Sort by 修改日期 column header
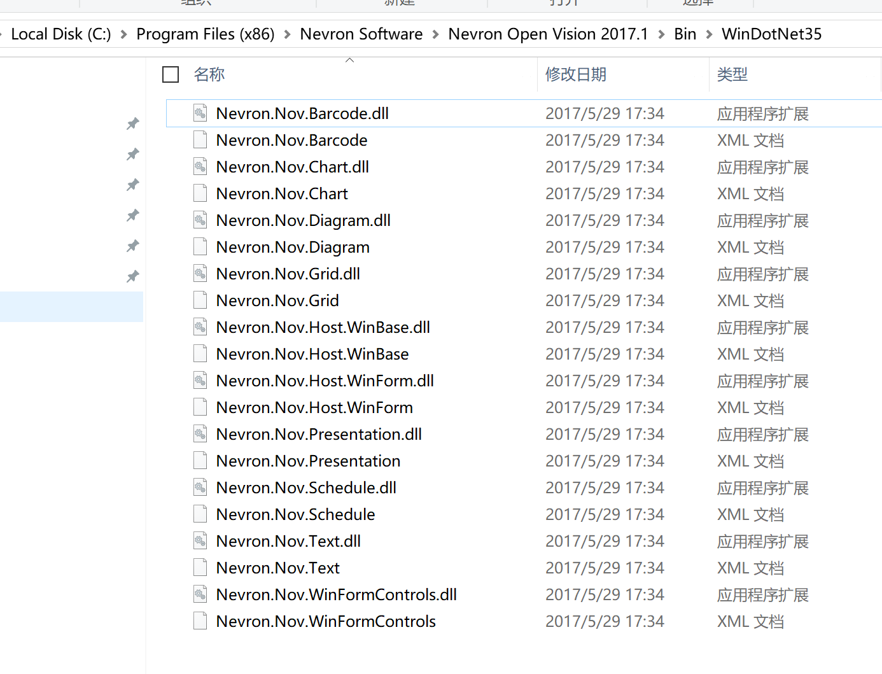Image resolution: width=882 pixels, height=674 pixels. tap(576, 74)
